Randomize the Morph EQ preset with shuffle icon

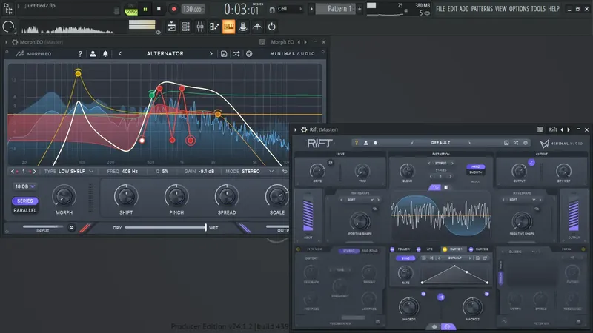(236, 54)
